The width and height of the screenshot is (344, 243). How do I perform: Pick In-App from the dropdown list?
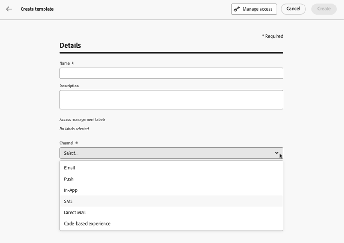pos(71,190)
